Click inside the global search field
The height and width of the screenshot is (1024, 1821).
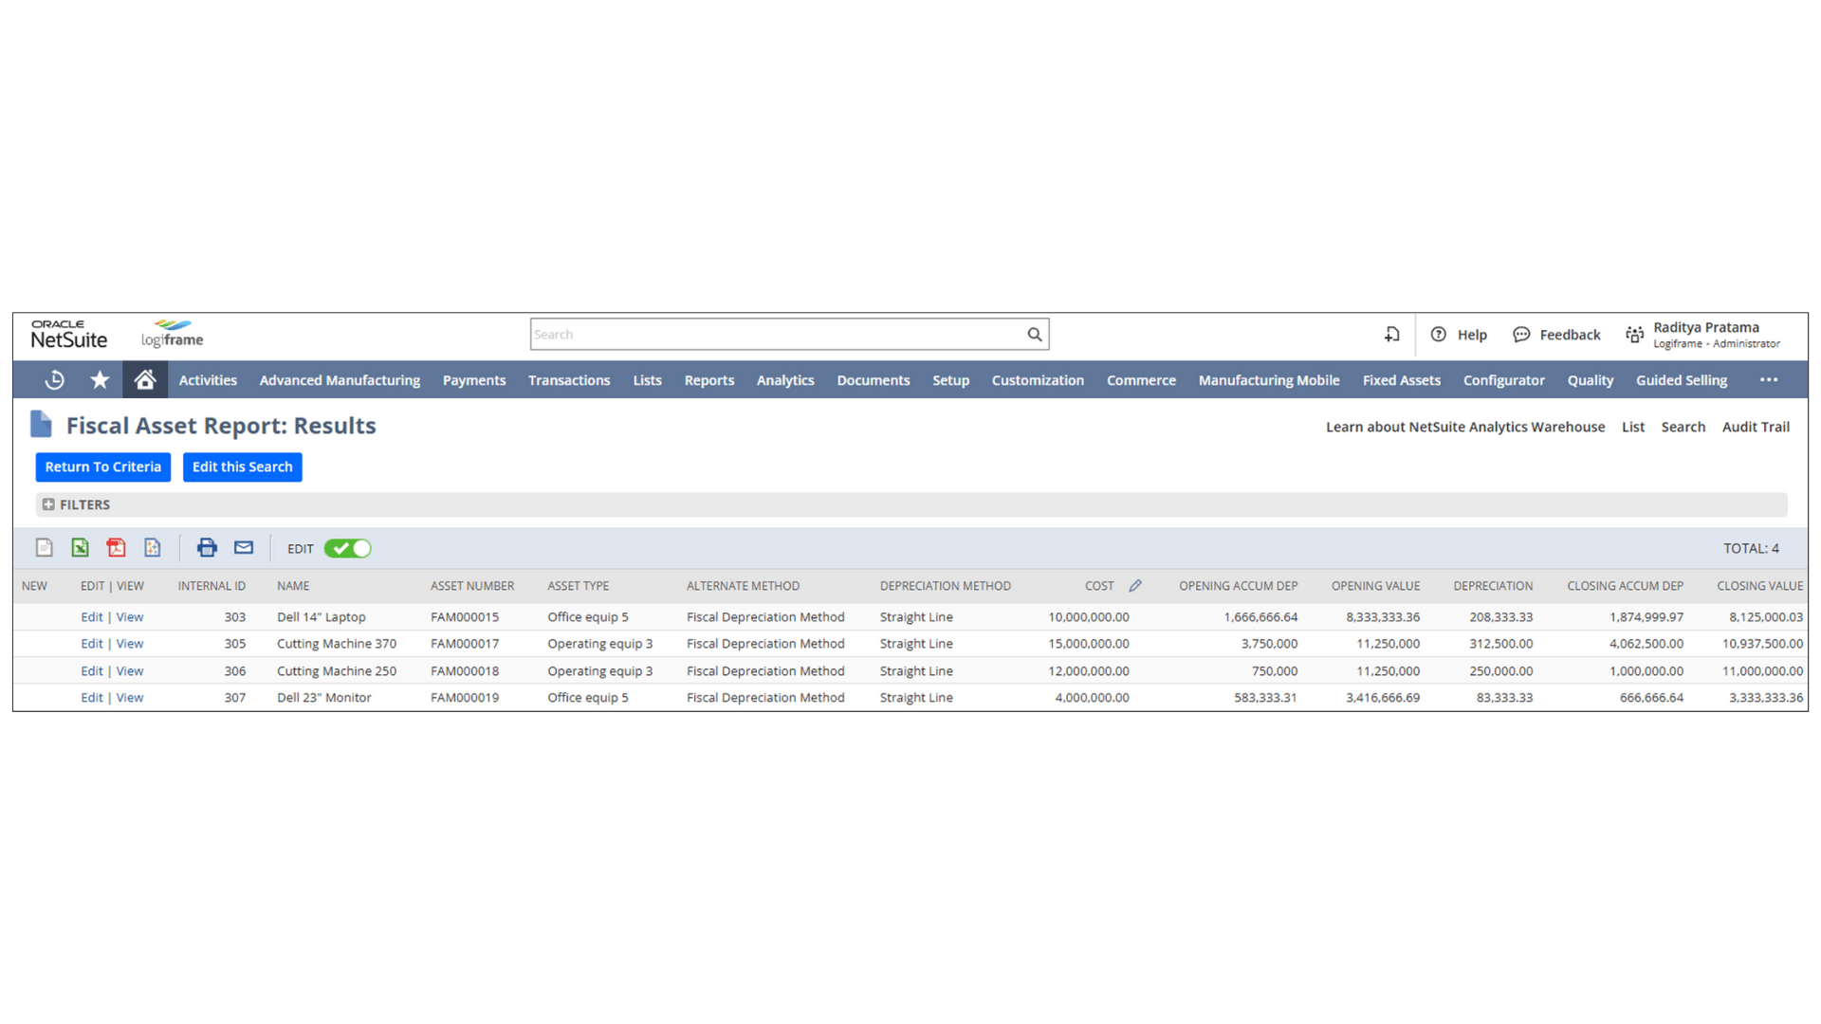click(778, 334)
